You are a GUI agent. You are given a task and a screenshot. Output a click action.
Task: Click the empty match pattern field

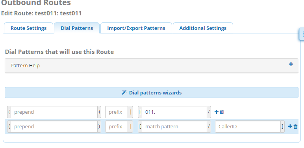[174, 126]
